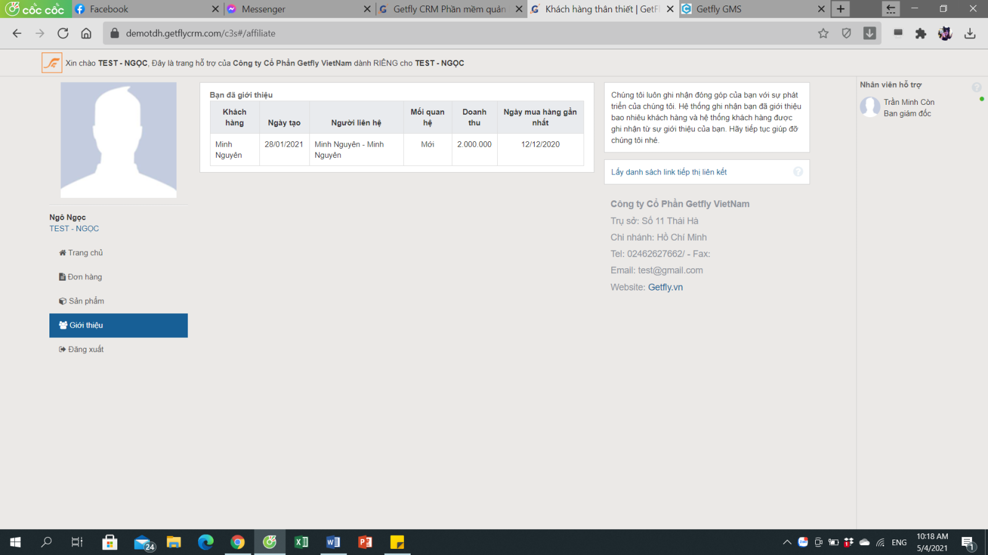Go to Đơn hàng in the sidebar
Image resolution: width=988 pixels, height=555 pixels.
coord(85,277)
